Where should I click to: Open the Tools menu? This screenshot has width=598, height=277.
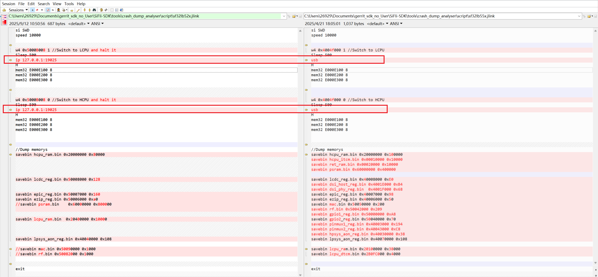click(x=69, y=4)
